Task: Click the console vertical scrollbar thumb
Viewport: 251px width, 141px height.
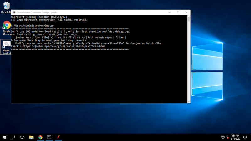Action: pos(189,20)
